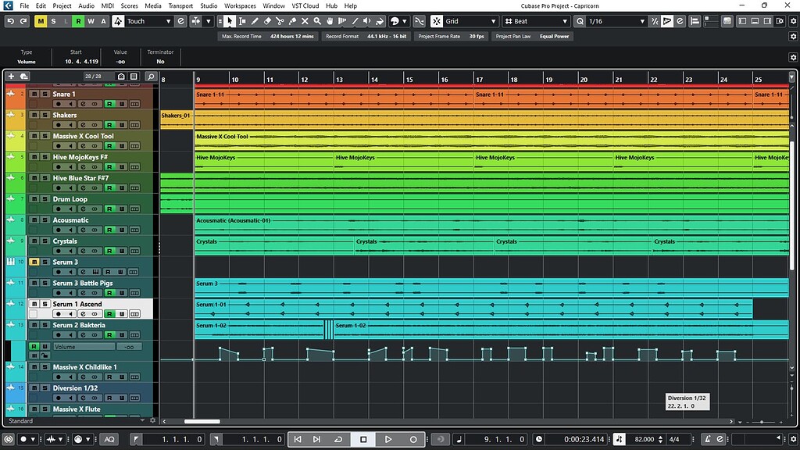
Task: Select the Eraser tool
Action: click(x=269, y=21)
